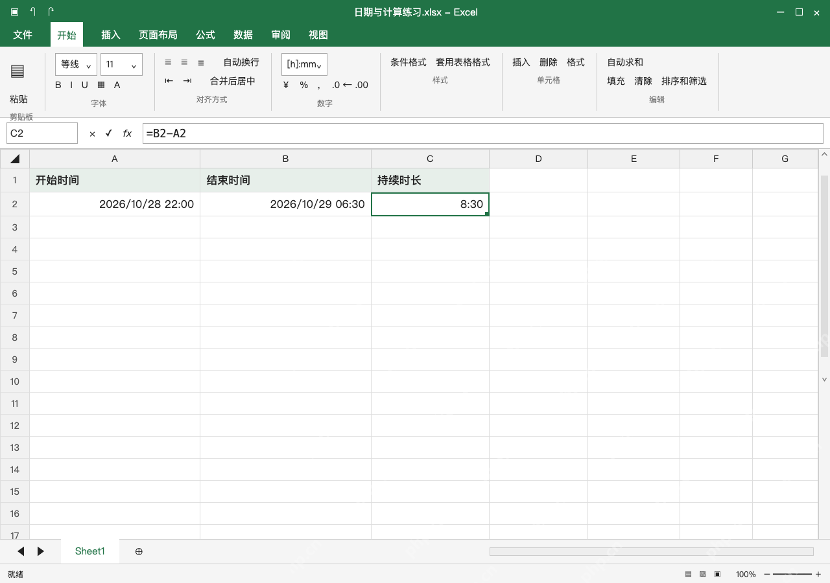The image size is (830, 583).
Task: Click the font color A icon
Action: (117, 85)
